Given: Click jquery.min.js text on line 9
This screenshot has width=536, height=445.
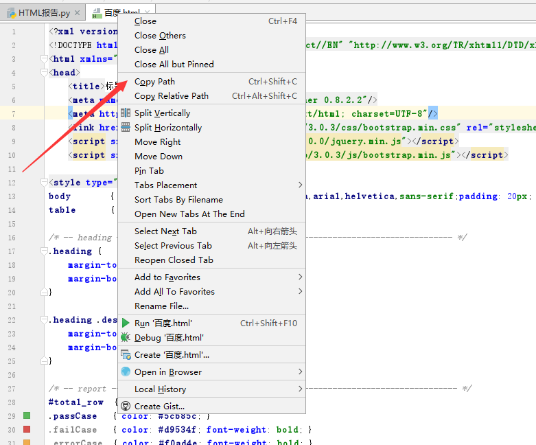Looking at the screenshot, I should (364, 141).
